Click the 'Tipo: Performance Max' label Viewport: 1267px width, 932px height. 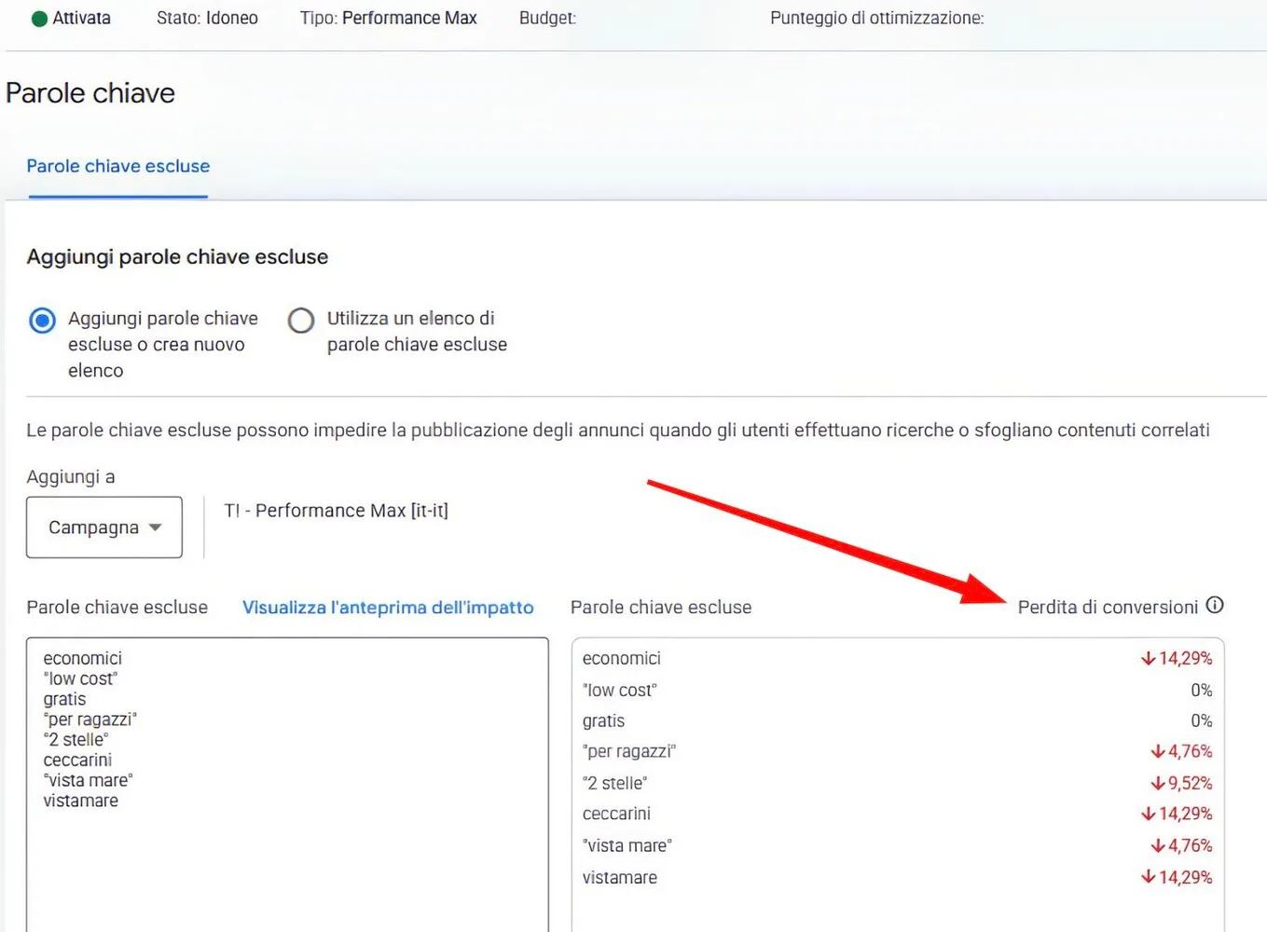[x=389, y=18]
